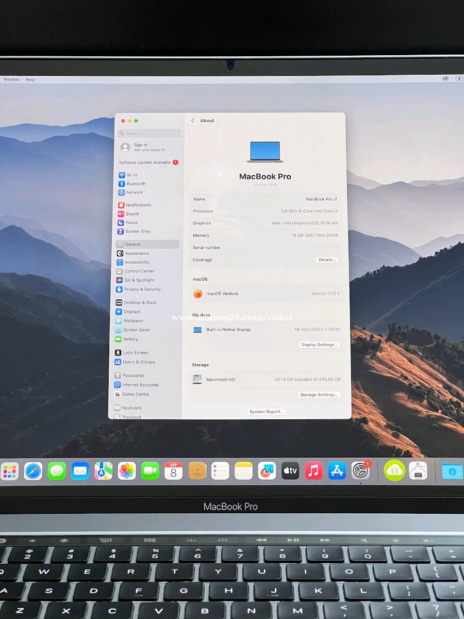Click the Macintosh HD storage row
The image size is (464, 619).
265,379
